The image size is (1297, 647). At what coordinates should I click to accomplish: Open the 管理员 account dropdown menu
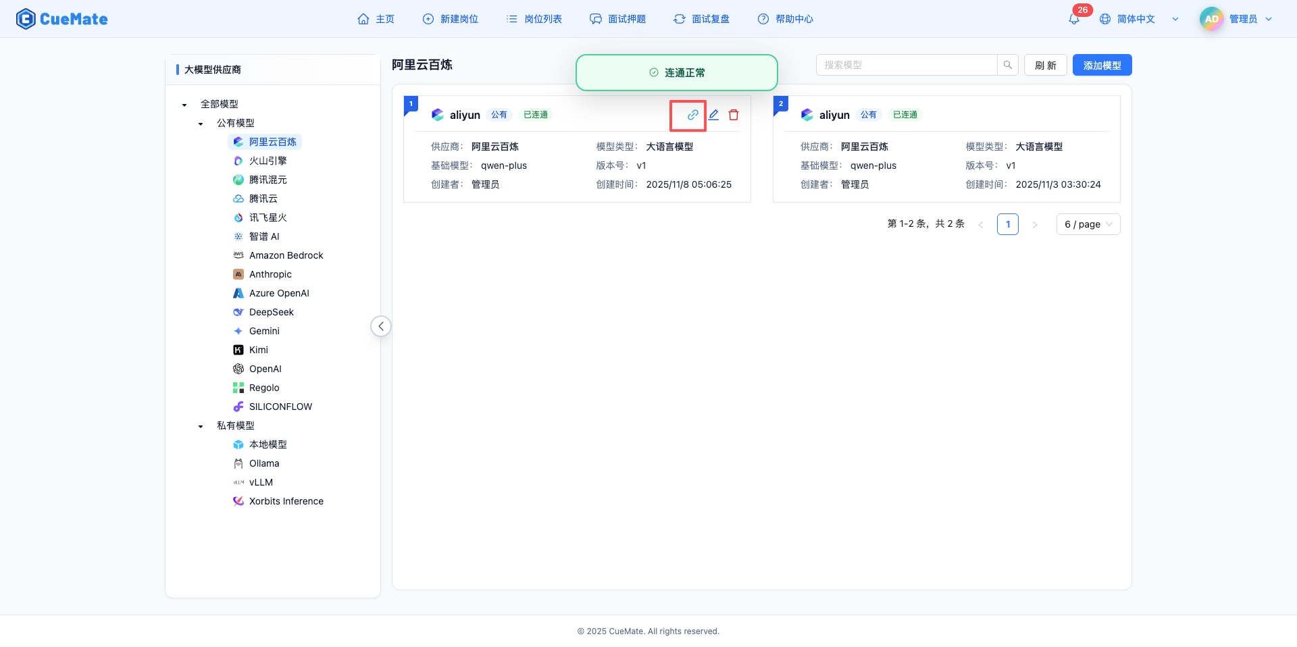pyautogui.click(x=1245, y=19)
